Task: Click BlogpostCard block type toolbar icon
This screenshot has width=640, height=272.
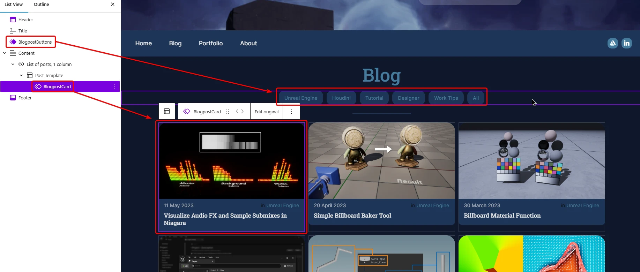Action: [x=187, y=111]
